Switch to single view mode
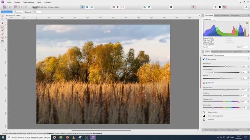This screenshot has width=250, height=140. (x=82, y=7)
